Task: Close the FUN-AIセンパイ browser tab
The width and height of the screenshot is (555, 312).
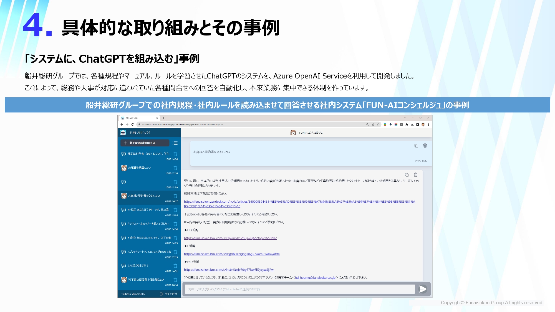Action: [157, 118]
